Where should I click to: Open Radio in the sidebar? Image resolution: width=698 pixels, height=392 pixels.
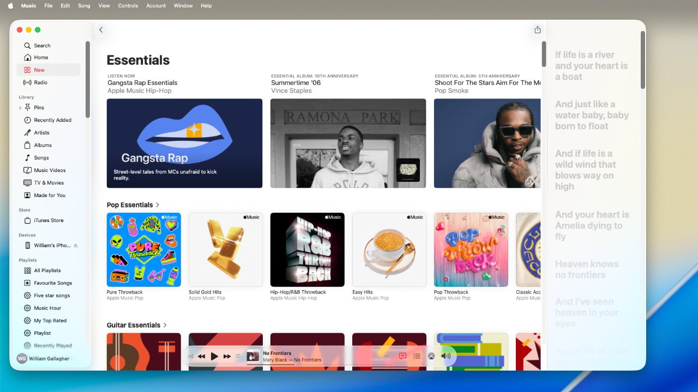pyautogui.click(x=40, y=83)
